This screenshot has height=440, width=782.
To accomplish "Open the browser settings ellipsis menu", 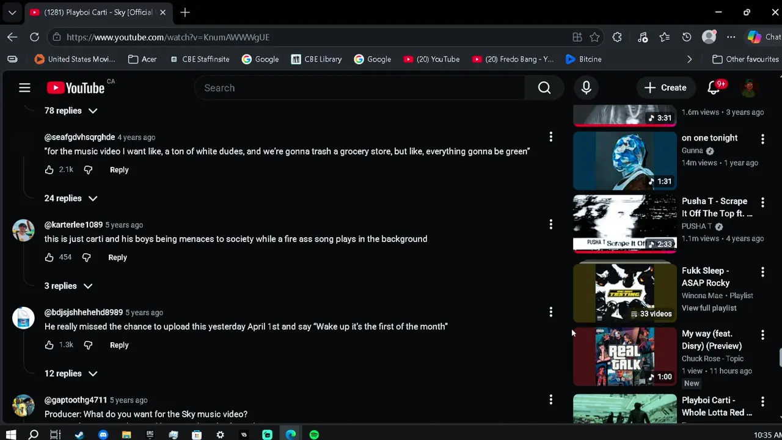I will pyautogui.click(x=731, y=37).
